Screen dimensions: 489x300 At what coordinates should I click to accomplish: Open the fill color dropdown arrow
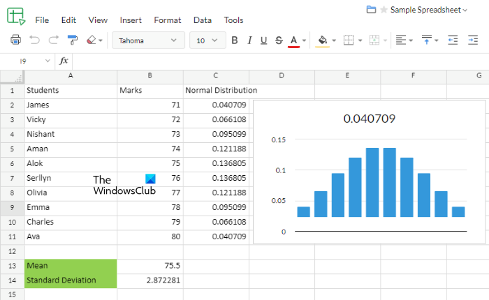tap(334, 40)
